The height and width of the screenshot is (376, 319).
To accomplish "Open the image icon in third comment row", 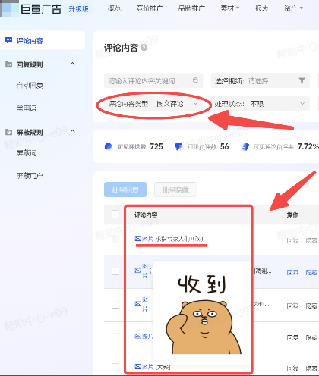I will (138, 304).
